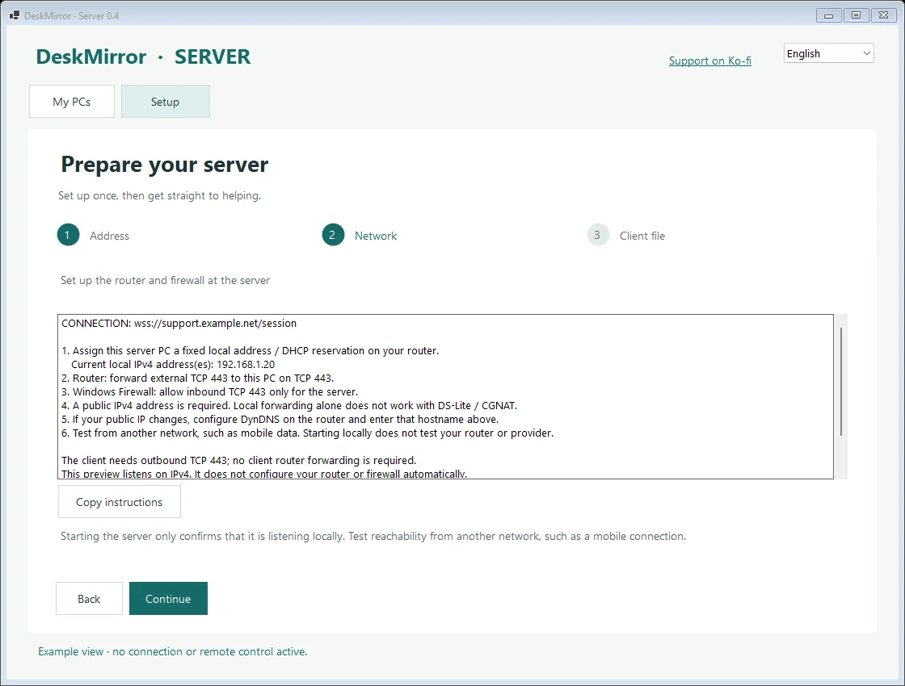905x686 pixels.
Task: Close the DeskMirror Server window
Action: click(x=884, y=15)
